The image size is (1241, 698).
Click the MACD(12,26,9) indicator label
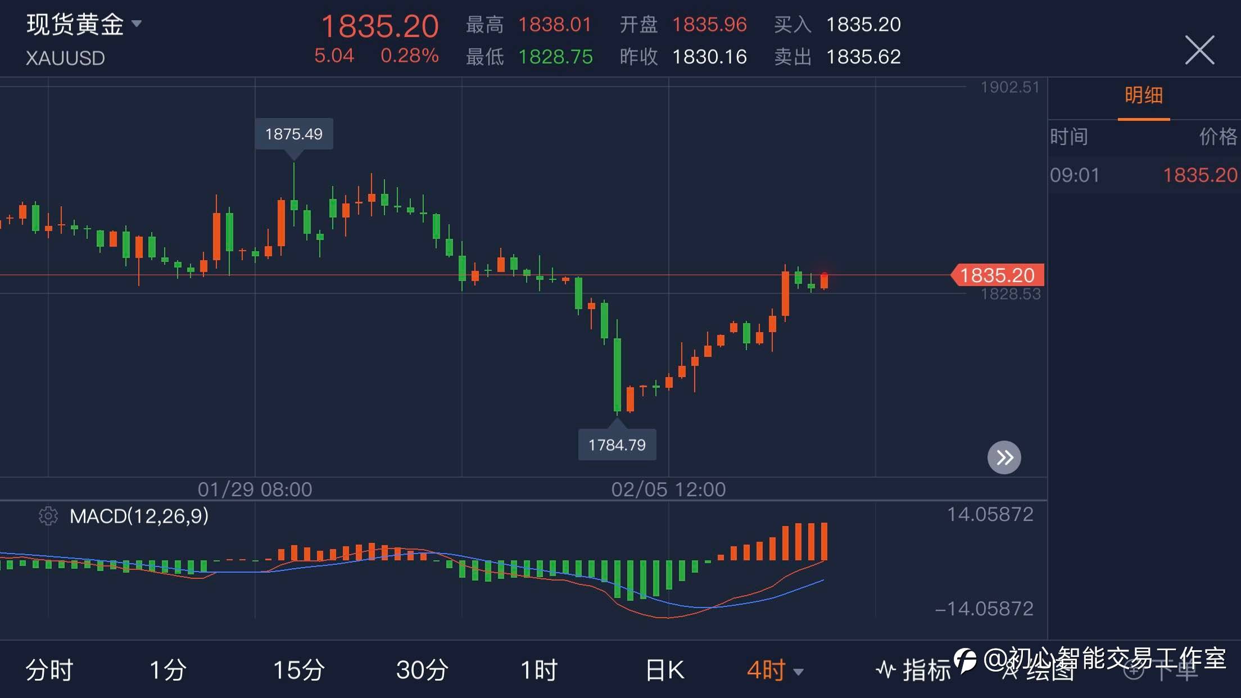tap(139, 516)
